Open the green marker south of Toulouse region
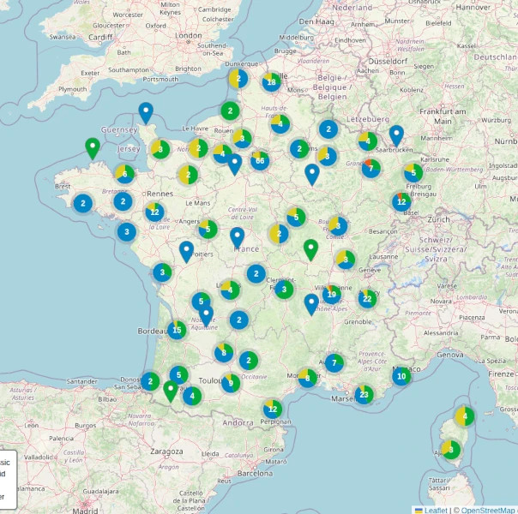 [171, 391]
